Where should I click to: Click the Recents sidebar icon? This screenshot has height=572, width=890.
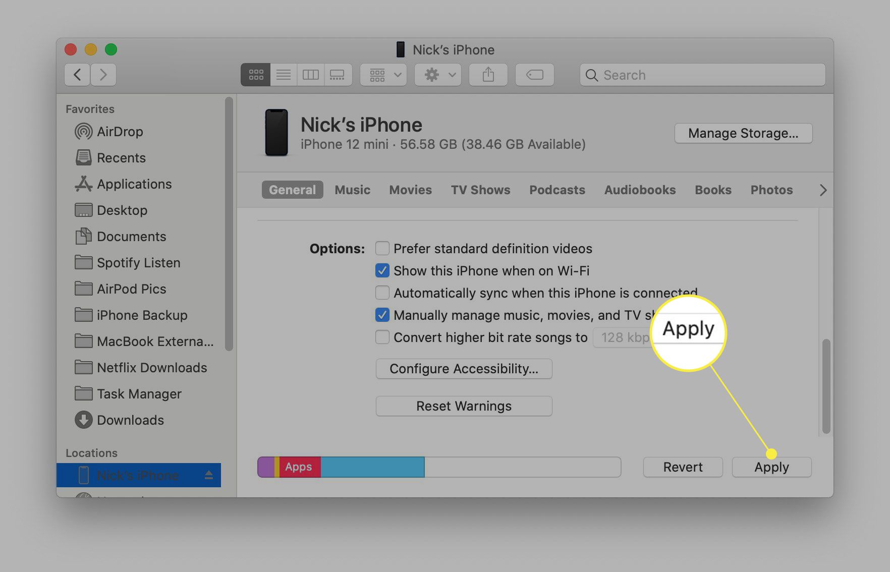[x=84, y=158]
